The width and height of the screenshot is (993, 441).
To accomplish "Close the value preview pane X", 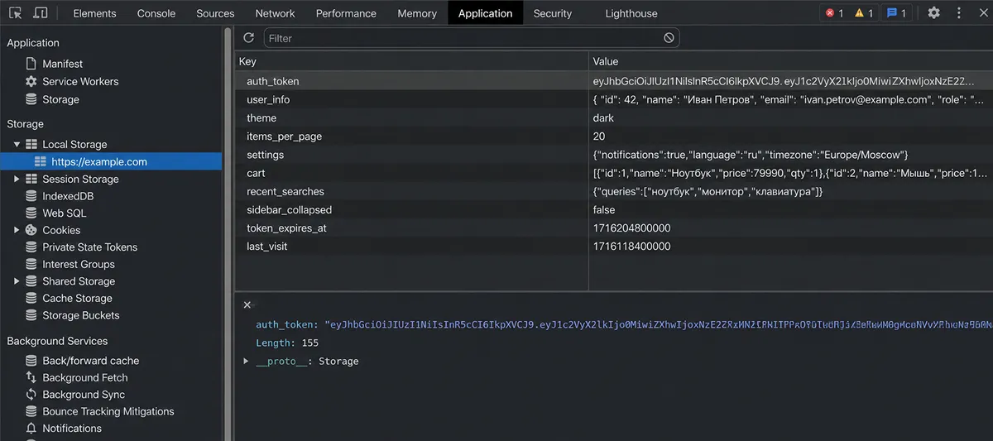I will click(247, 304).
